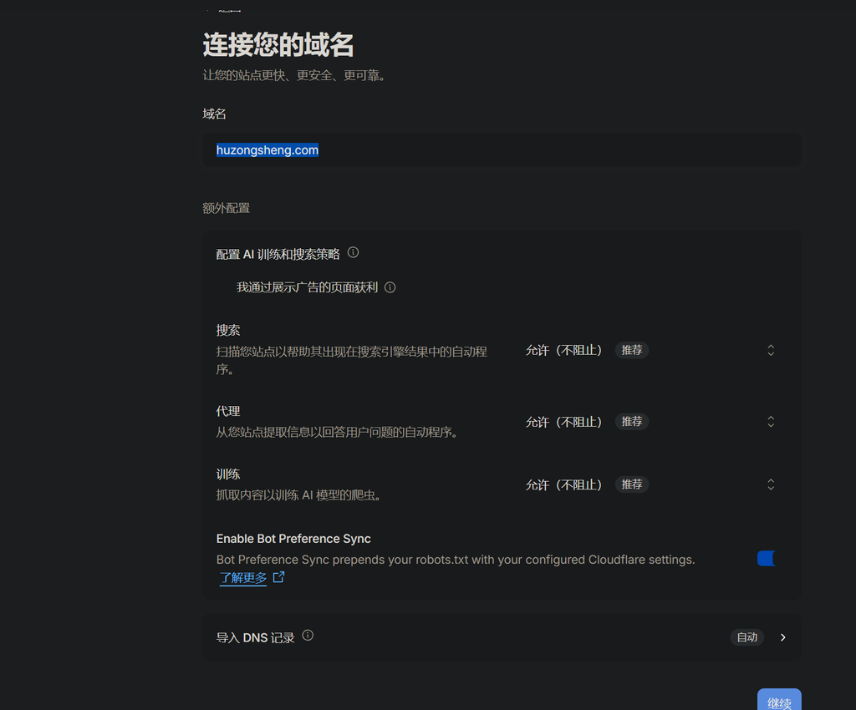Click the 我通过展示广告的页面获利 label
856x710 pixels.
tap(307, 287)
